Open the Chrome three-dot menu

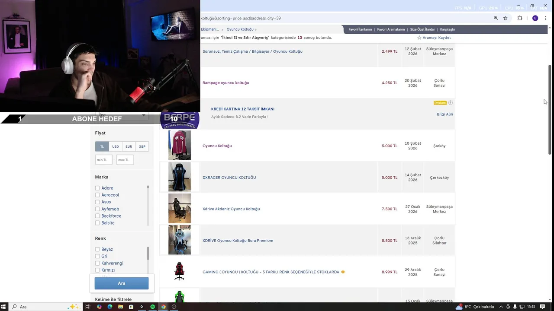tap(545, 18)
